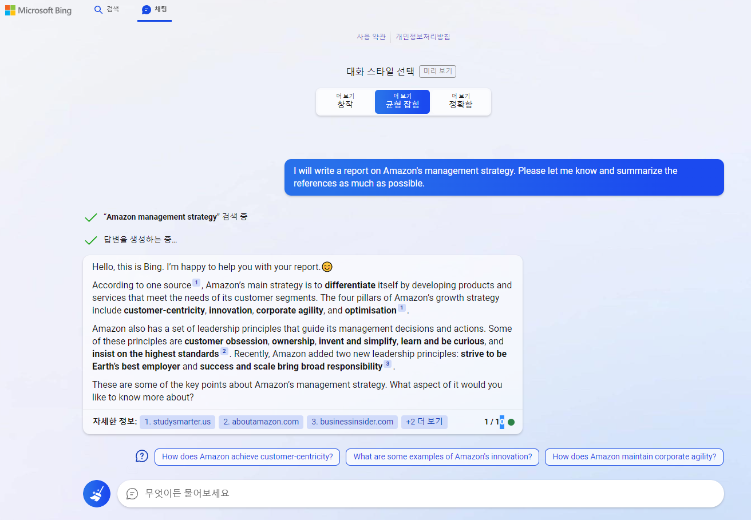
Task: Click the "Amazon management strategy" 검색 중 status
Action: tap(176, 217)
